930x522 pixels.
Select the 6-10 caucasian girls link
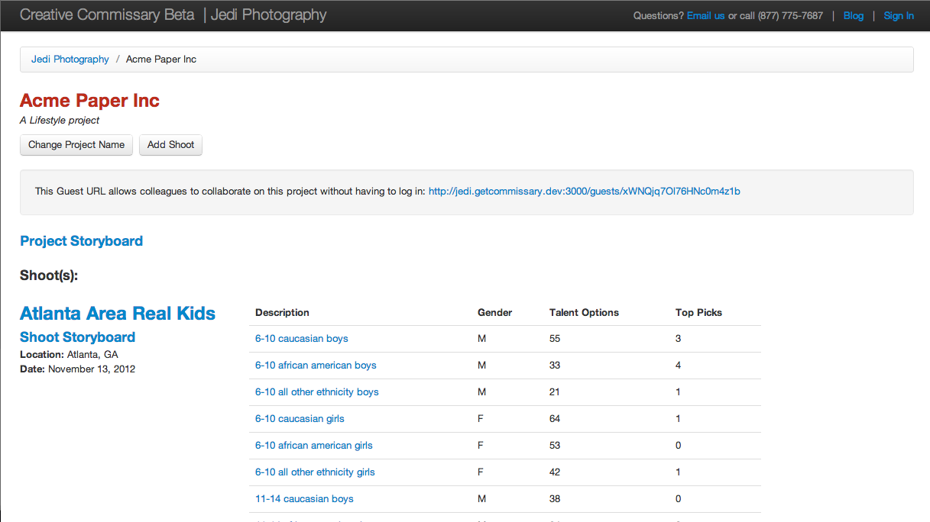(300, 419)
